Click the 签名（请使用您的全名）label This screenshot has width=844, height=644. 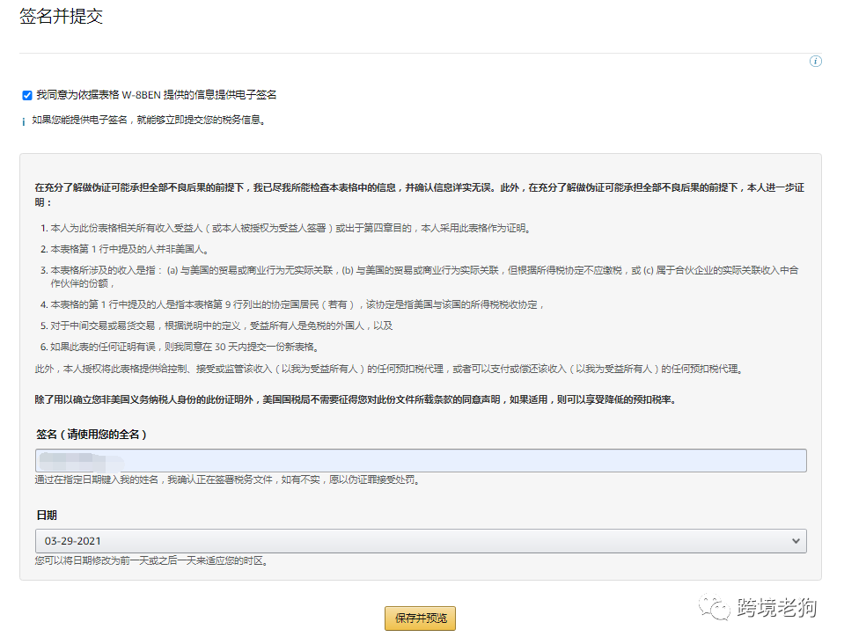click(x=91, y=435)
